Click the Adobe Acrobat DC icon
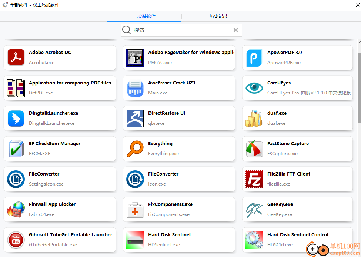 pos(16,57)
